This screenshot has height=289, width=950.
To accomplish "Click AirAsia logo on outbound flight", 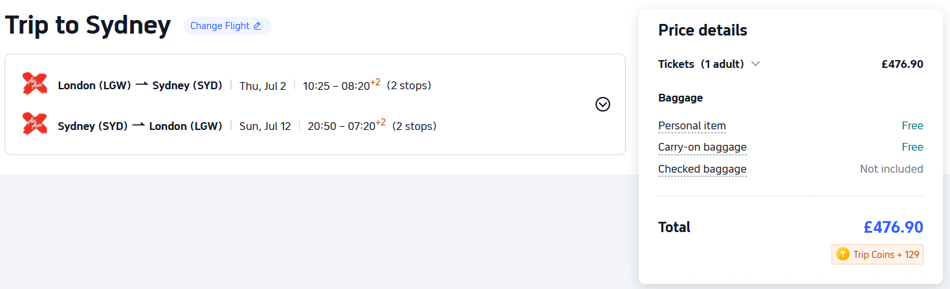I will click(x=34, y=84).
